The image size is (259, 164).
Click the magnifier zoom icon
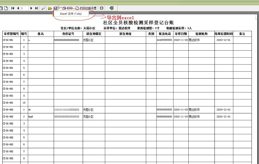[43, 8]
